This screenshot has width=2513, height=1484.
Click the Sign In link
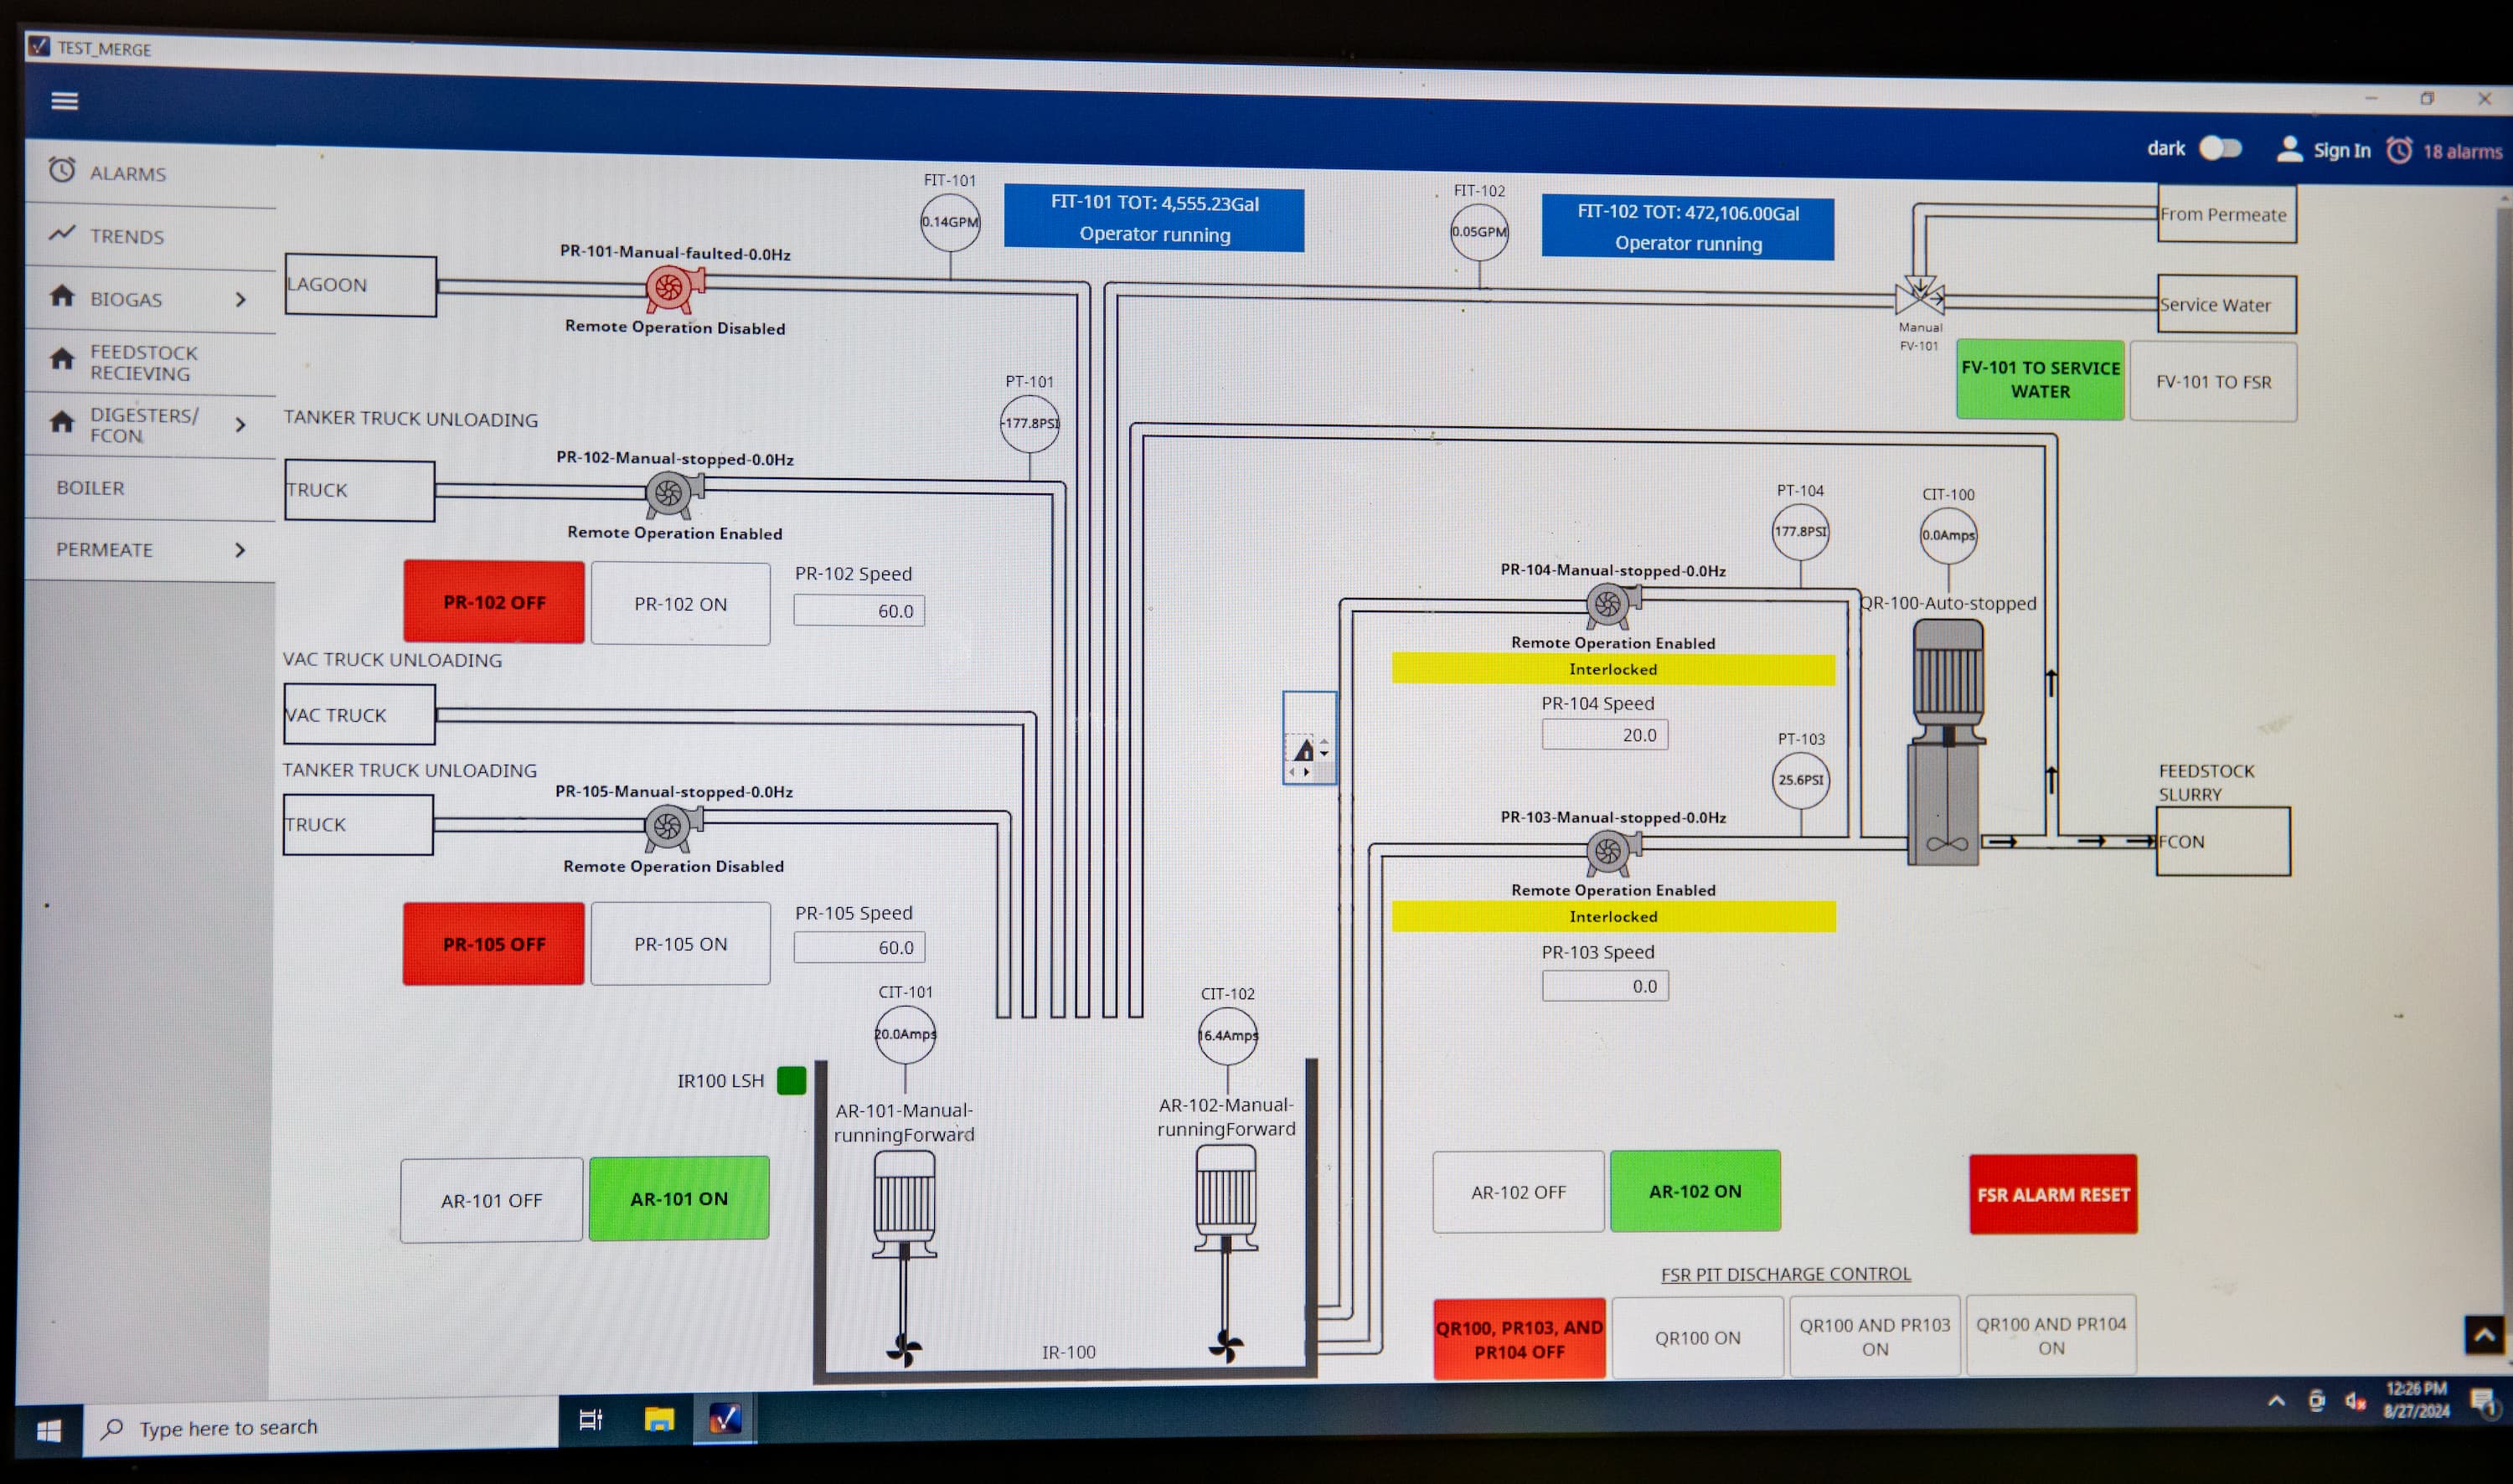[2342, 150]
